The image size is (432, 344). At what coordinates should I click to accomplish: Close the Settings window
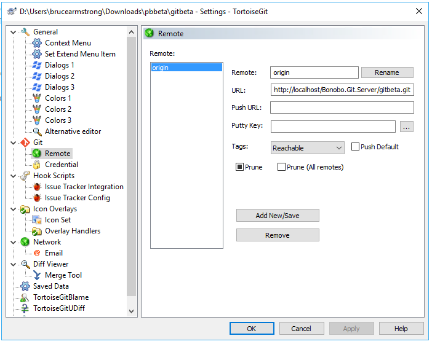point(419,11)
